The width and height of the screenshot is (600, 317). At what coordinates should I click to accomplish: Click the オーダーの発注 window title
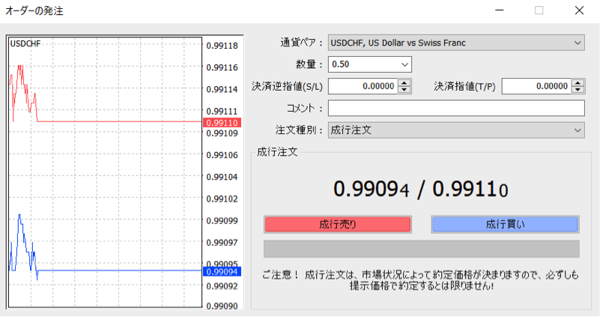coord(34,10)
